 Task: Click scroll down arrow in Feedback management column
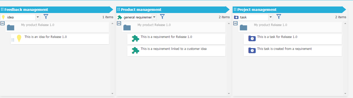112,94
